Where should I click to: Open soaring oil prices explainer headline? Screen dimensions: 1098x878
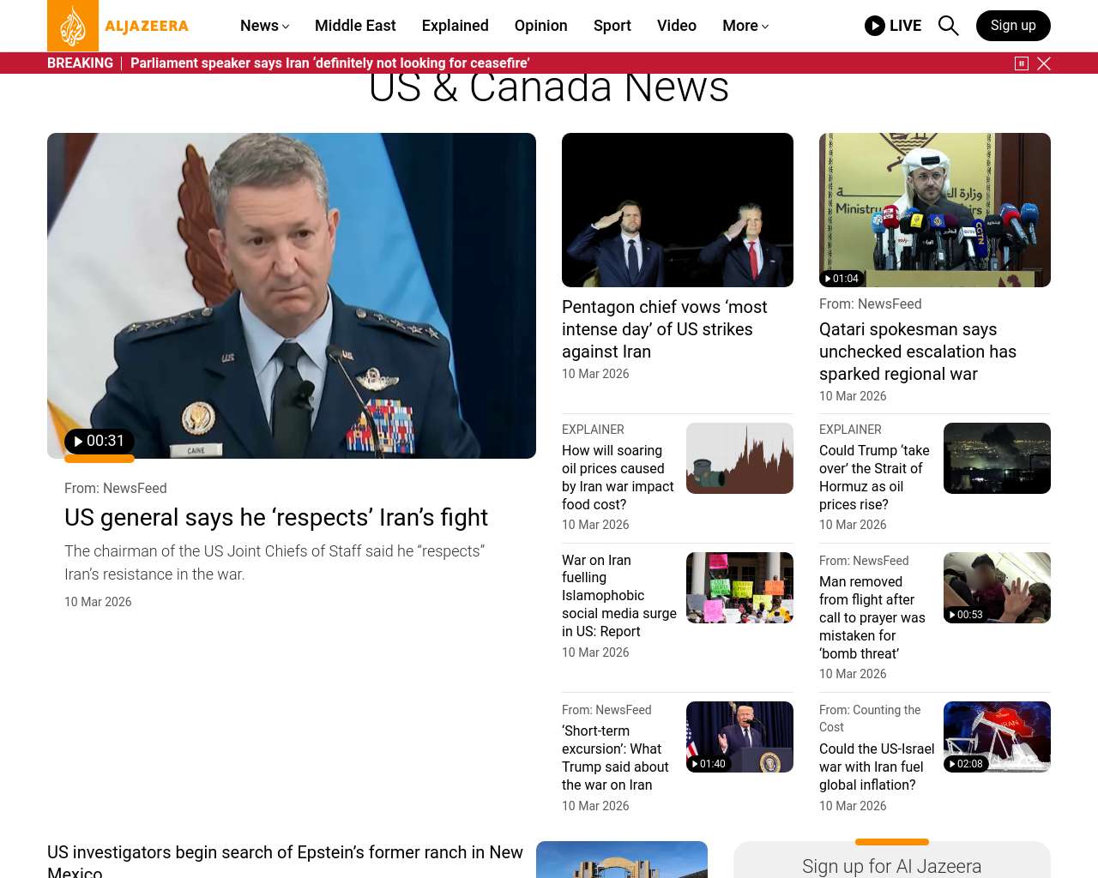pos(618,478)
